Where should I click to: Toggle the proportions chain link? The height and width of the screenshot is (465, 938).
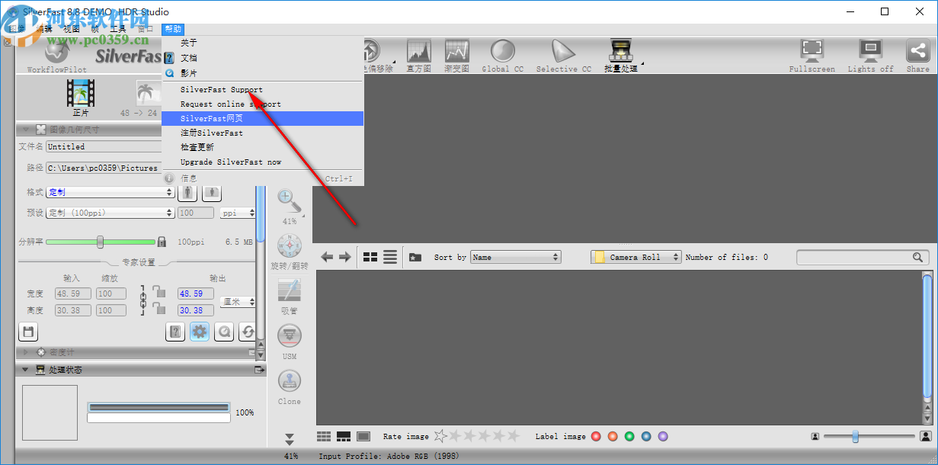(142, 300)
